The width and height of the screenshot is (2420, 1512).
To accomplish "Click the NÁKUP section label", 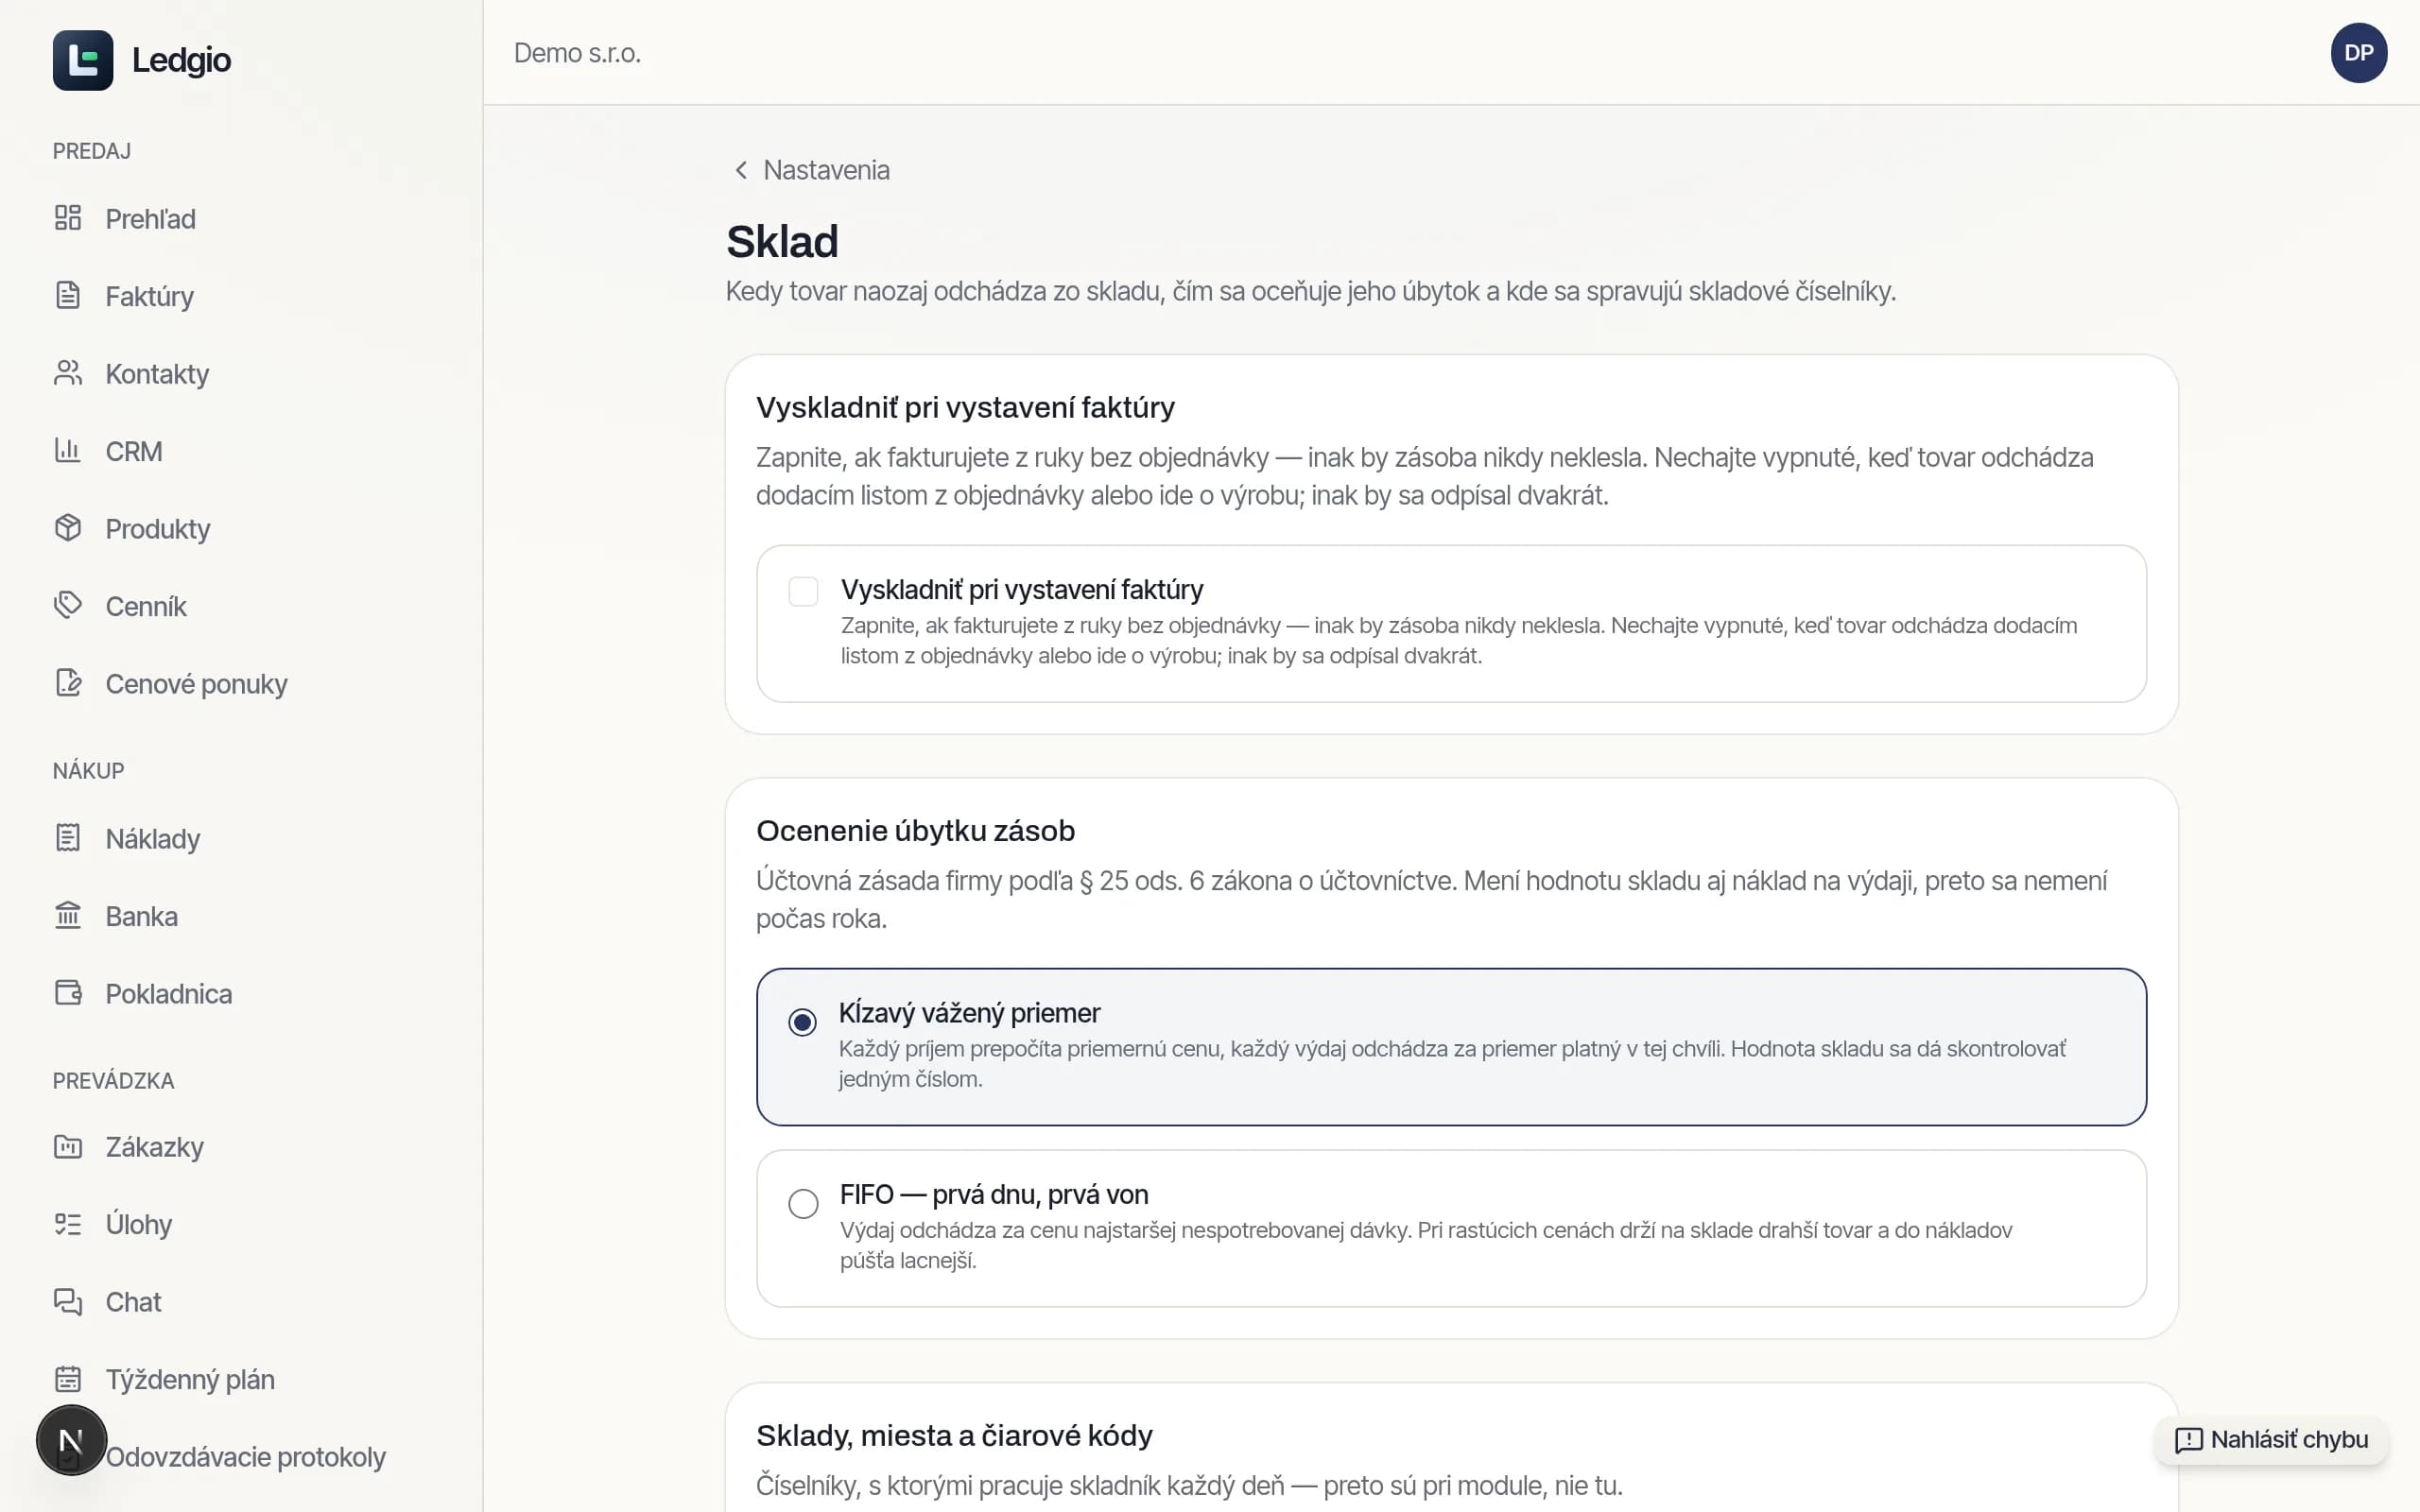I will [88, 770].
